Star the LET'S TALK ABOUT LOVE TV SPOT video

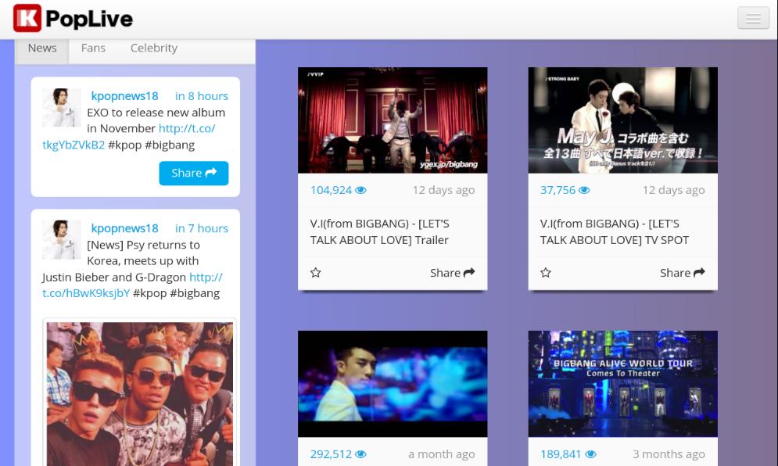tap(546, 272)
